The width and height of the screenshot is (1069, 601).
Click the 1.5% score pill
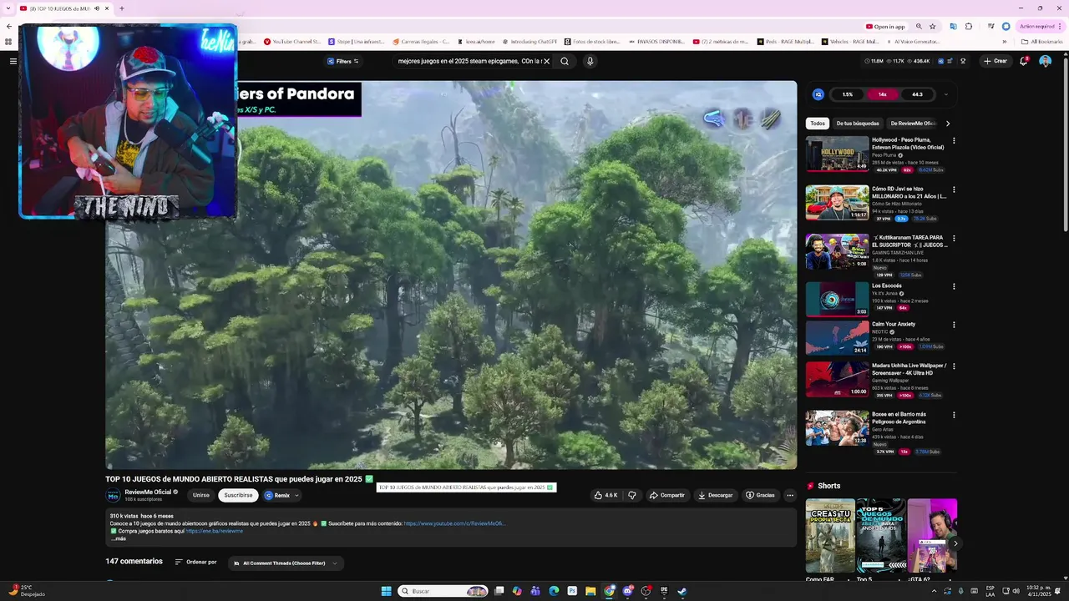pyautogui.click(x=848, y=94)
